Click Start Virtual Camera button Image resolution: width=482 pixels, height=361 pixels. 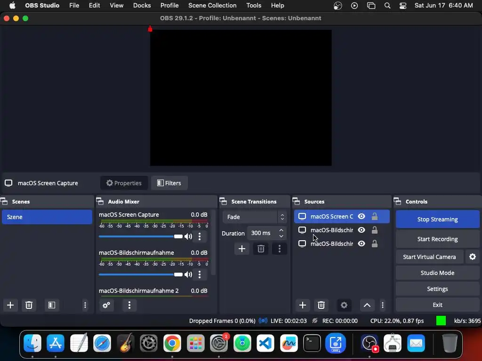click(429, 257)
